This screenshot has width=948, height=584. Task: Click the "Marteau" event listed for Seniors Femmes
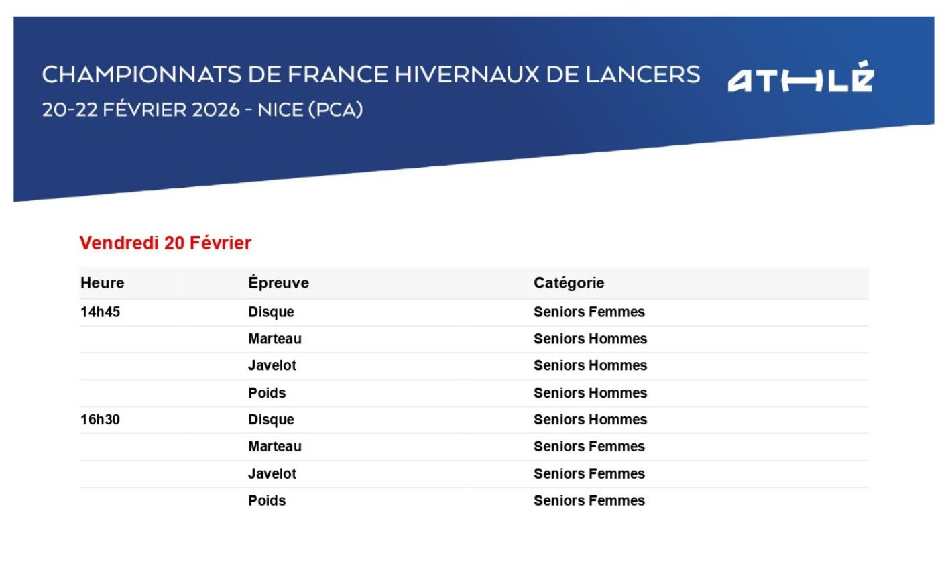275,447
